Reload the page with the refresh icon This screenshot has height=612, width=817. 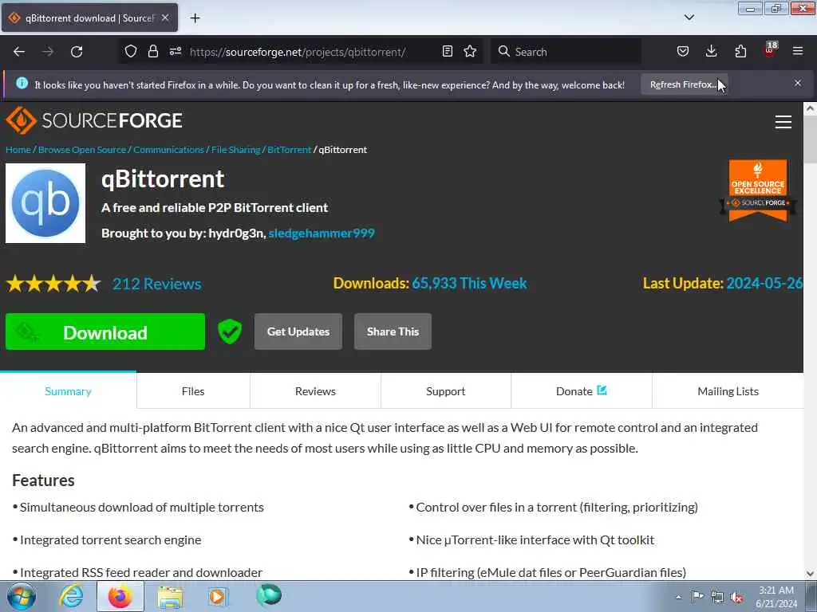[77, 52]
